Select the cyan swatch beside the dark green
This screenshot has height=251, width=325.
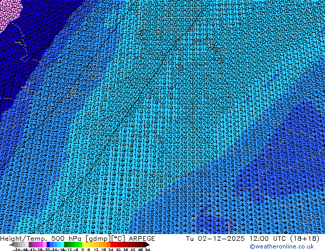[62, 244]
